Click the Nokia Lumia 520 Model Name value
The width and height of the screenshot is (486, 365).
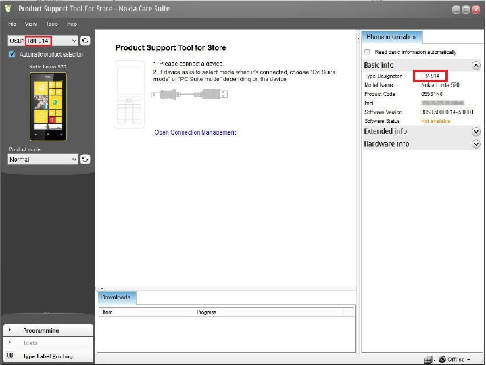pos(440,85)
